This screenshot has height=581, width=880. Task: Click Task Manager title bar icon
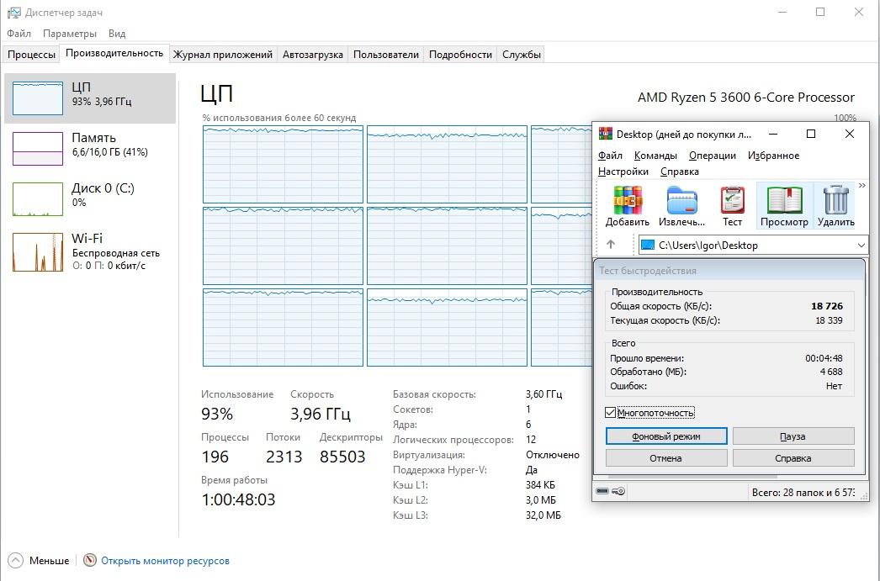pyautogui.click(x=14, y=13)
